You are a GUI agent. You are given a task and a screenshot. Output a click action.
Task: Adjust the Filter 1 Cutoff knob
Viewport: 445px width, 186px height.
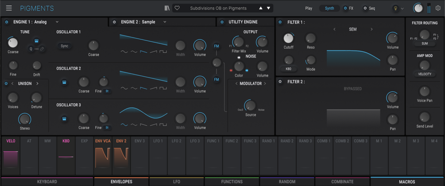click(288, 39)
